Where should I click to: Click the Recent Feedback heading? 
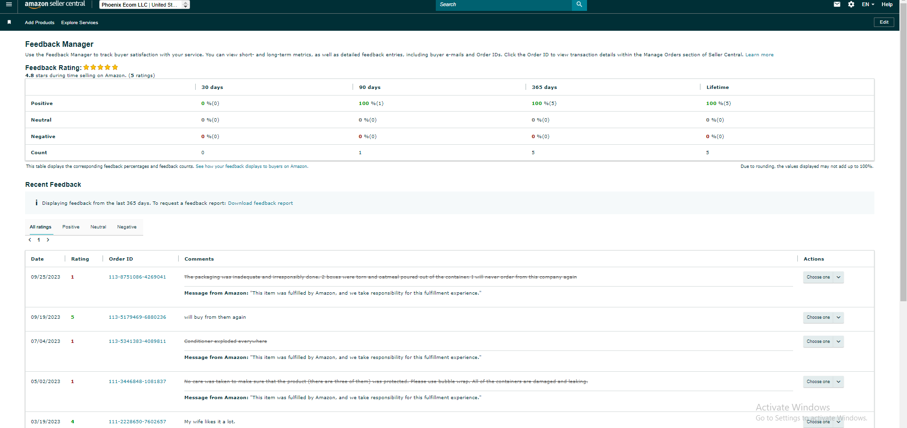coord(53,184)
